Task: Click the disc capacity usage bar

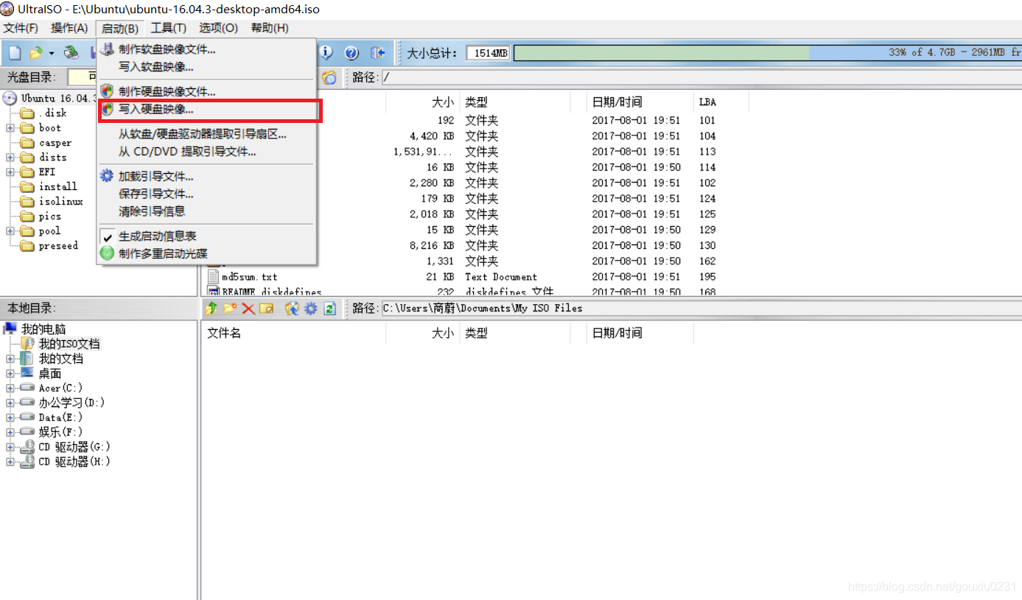Action: click(x=767, y=53)
